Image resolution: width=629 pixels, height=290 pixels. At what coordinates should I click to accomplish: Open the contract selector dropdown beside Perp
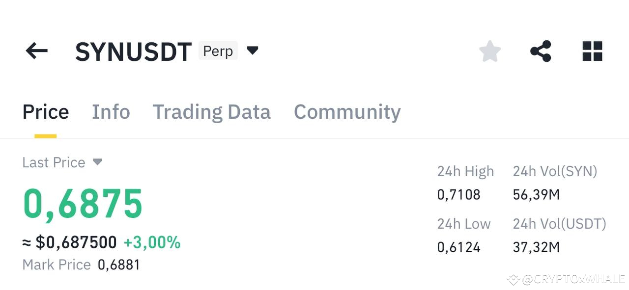(x=252, y=51)
